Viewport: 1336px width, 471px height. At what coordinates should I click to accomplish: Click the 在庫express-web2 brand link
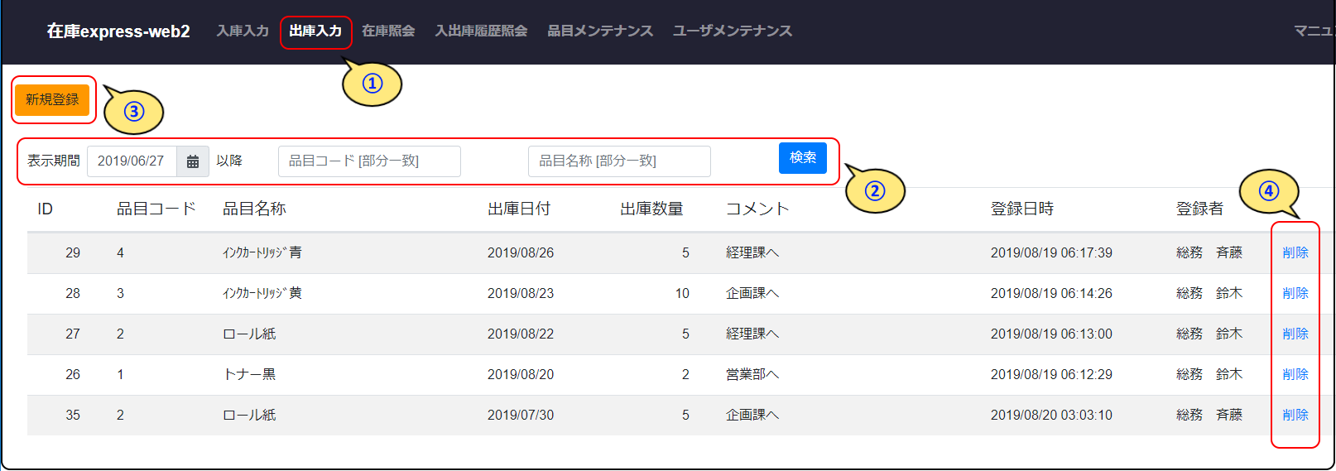tap(118, 31)
